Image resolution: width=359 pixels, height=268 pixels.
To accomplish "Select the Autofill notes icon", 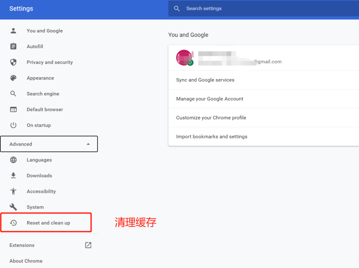I will click(x=13, y=46).
